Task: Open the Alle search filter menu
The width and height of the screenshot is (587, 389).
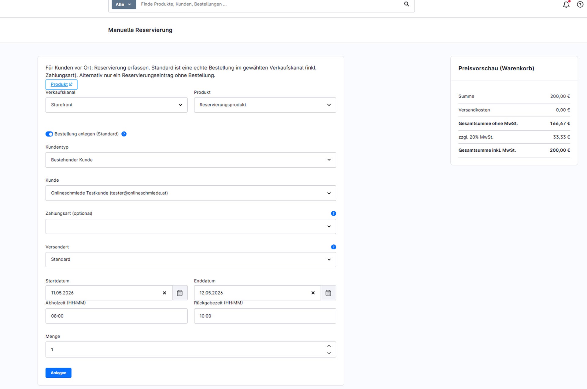Action: (x=124, y=4)
